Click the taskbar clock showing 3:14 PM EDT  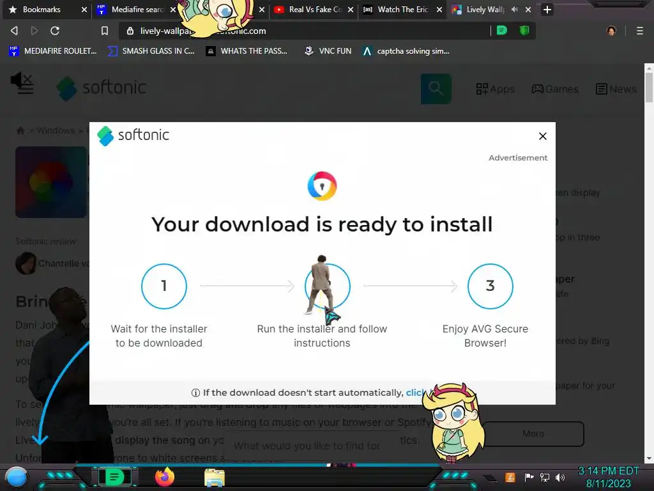coord(609,477)
